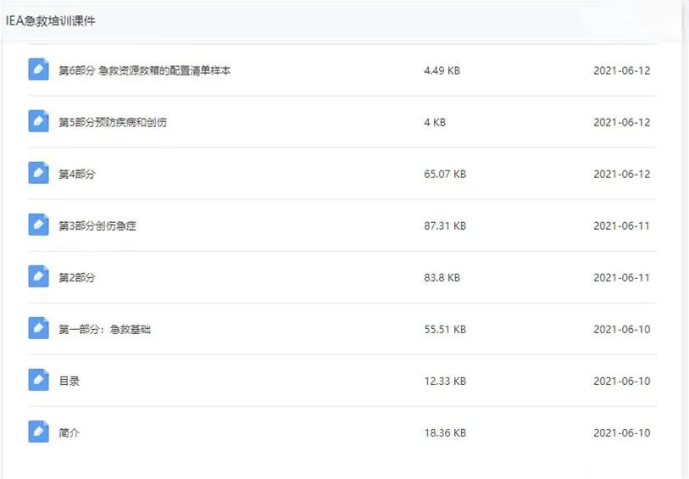Viewport: 689px width, 479px height.
Task: Click the document icon beside 第2部分
Action: pos(39,277)
